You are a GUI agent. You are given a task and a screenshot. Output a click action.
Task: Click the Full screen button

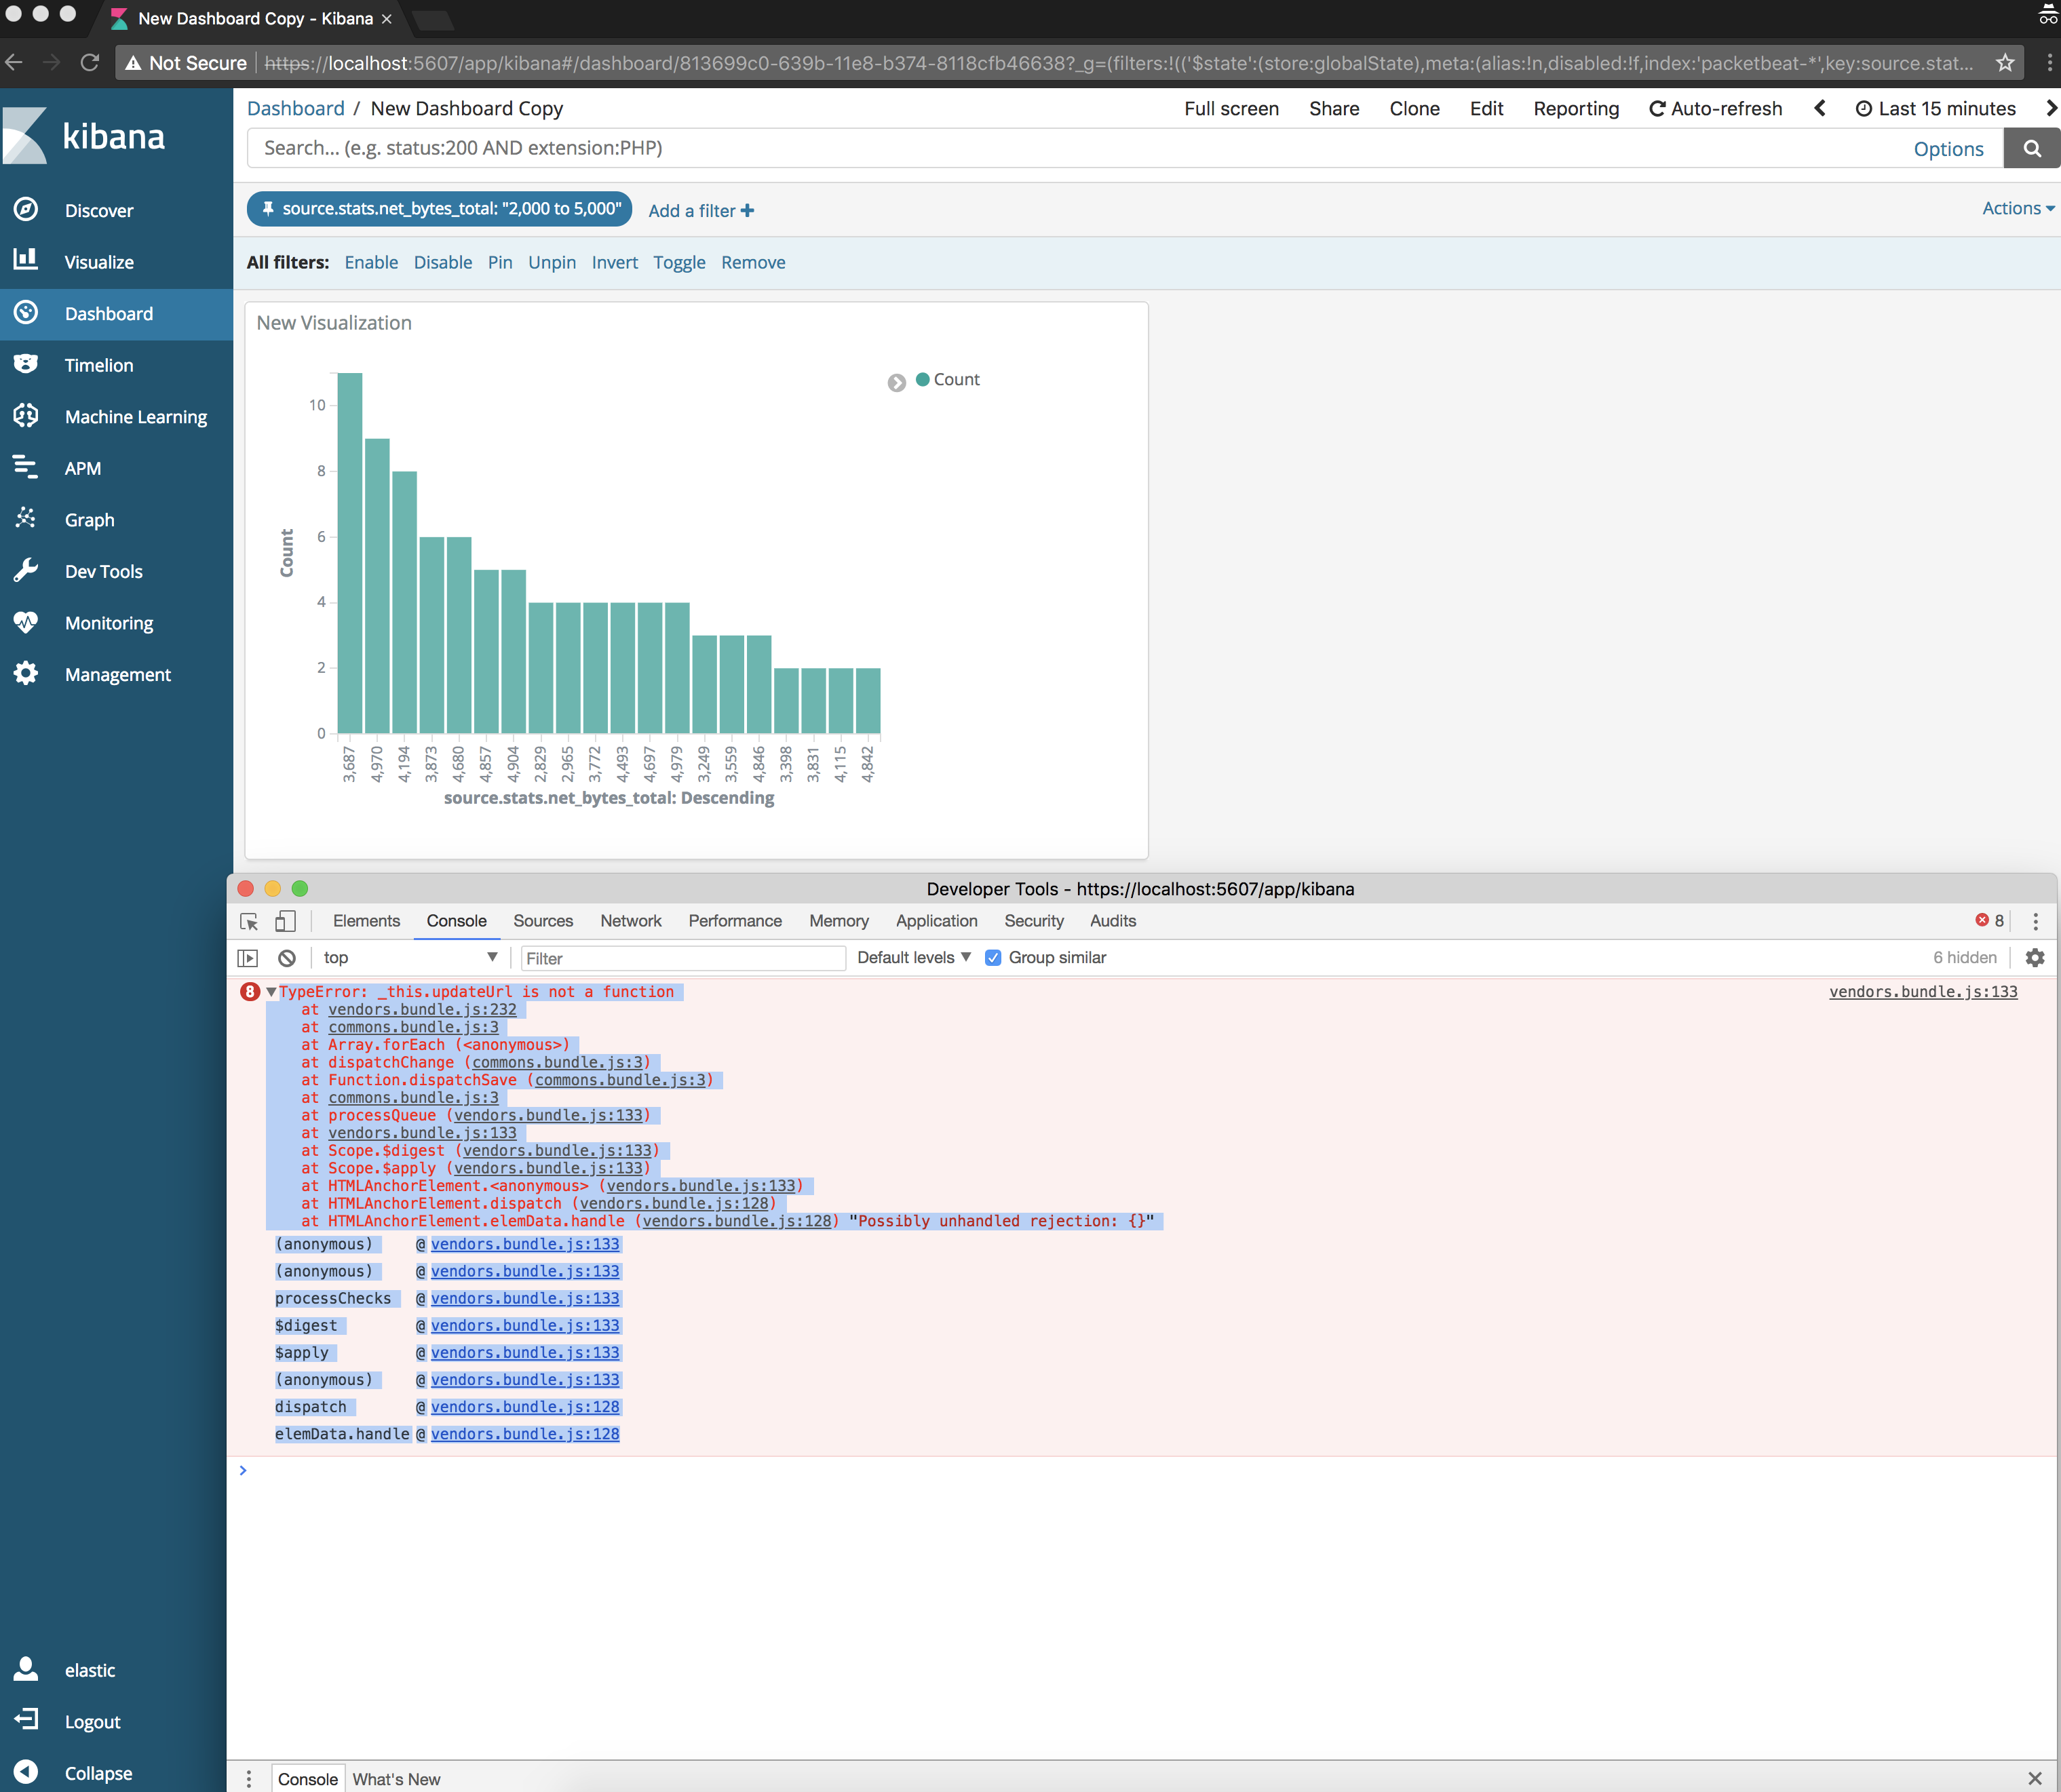click(x=1231, y=108)
